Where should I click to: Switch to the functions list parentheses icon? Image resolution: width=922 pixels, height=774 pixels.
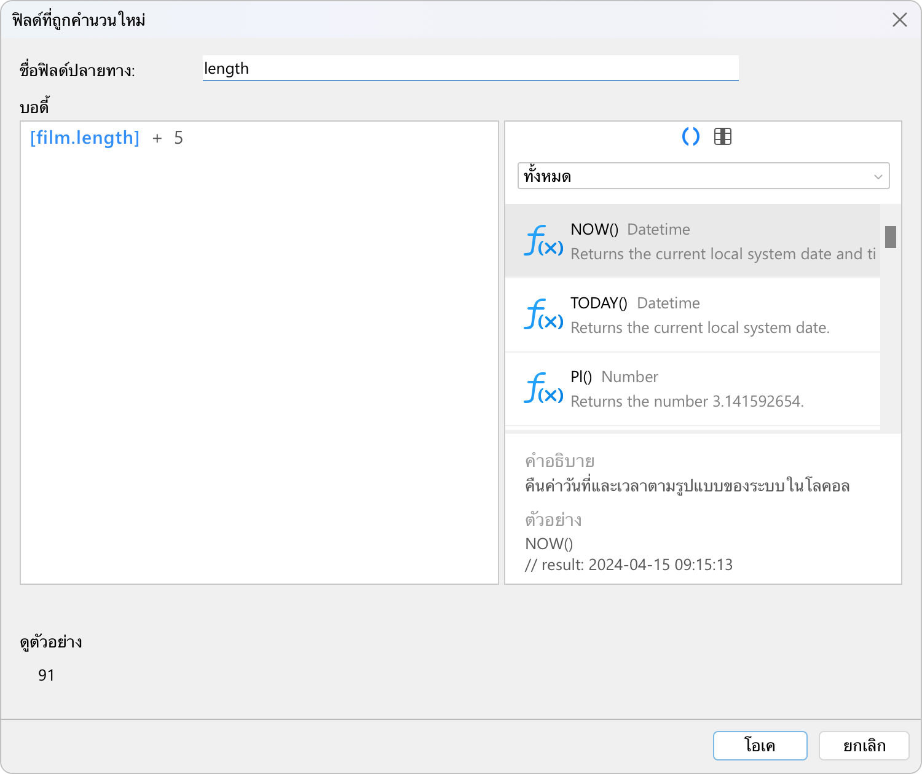click(x=691, y=136)
